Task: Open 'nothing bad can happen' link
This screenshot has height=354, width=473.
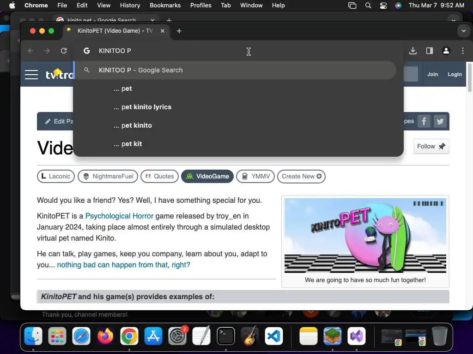Action: (123, 265)
